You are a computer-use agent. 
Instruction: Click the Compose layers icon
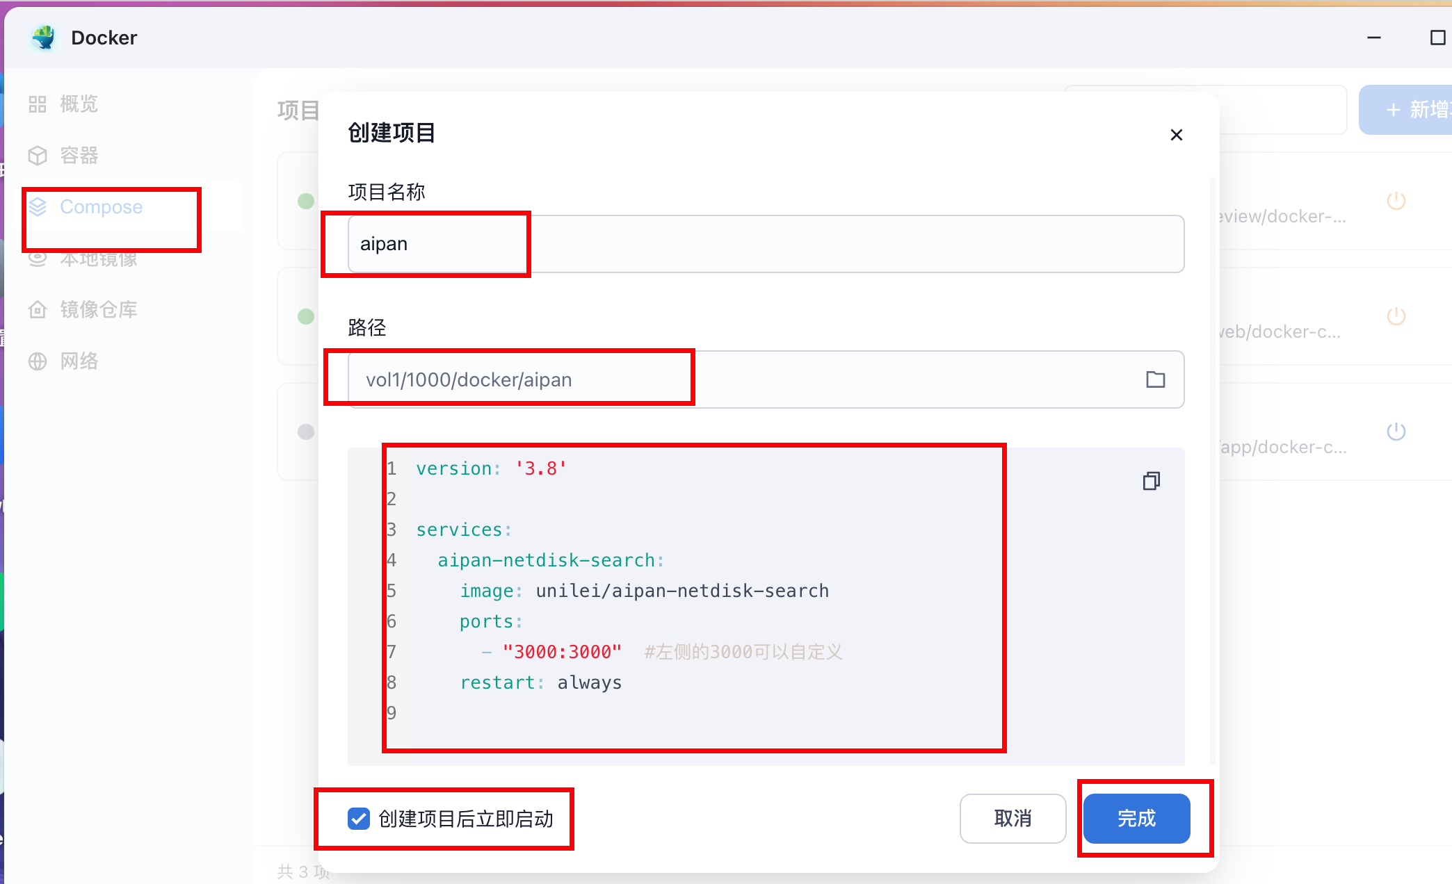point(38,207)
